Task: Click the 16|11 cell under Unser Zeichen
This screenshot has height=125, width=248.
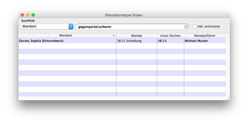Action: [x=162, y=41]
